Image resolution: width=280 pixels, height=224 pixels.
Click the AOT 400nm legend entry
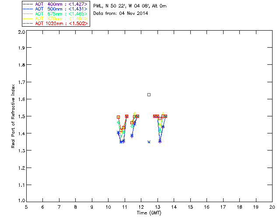coord(55,4)
